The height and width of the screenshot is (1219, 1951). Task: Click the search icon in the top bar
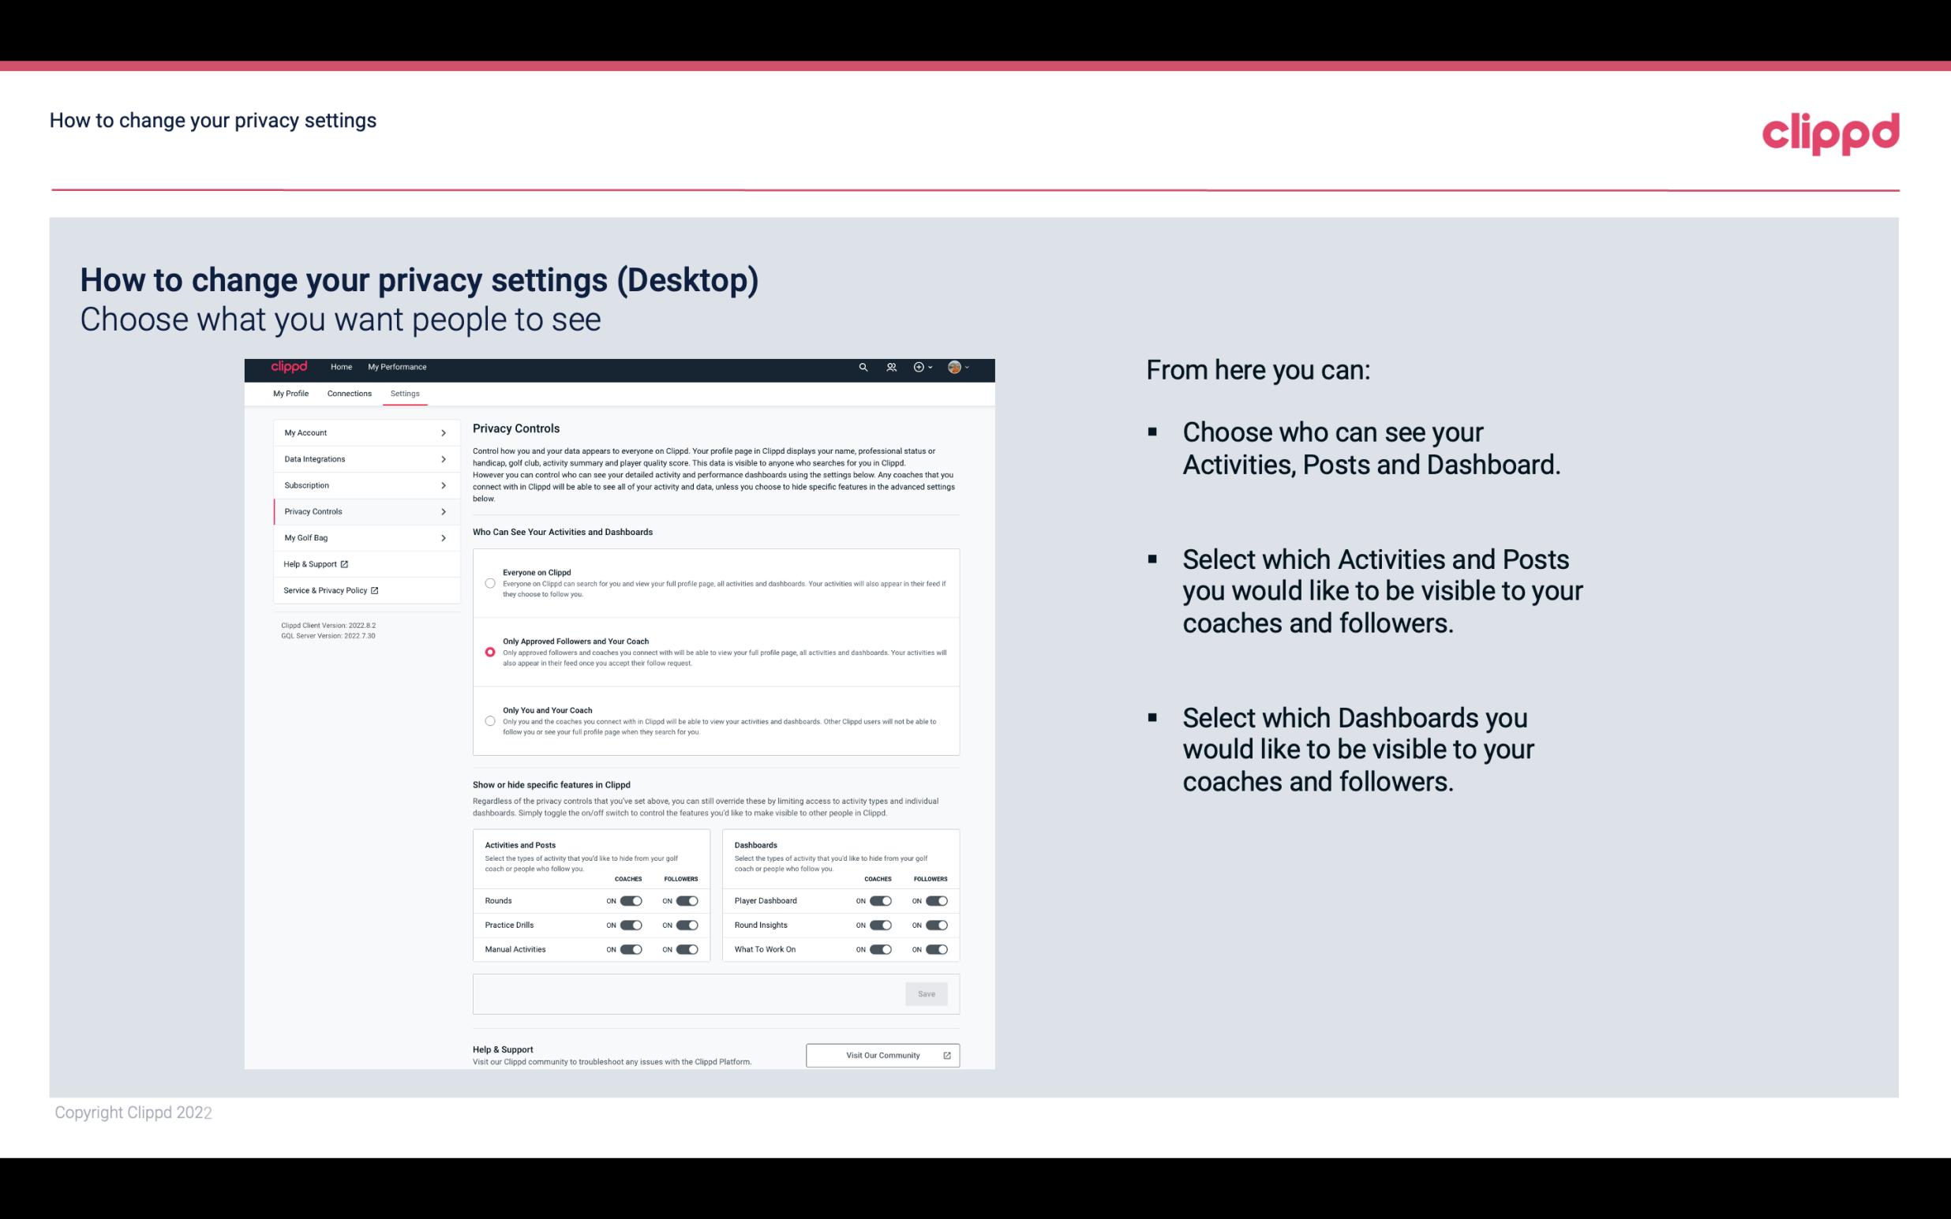coord(863,367)
